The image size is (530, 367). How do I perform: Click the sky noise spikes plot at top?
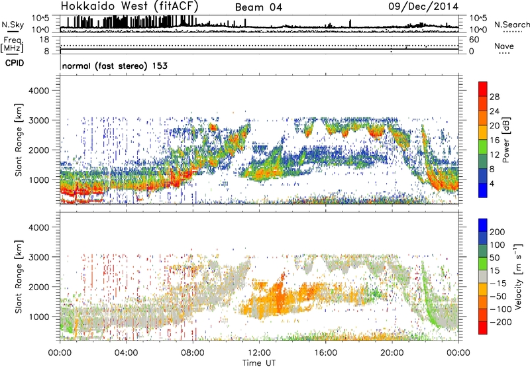coord(259,24)
